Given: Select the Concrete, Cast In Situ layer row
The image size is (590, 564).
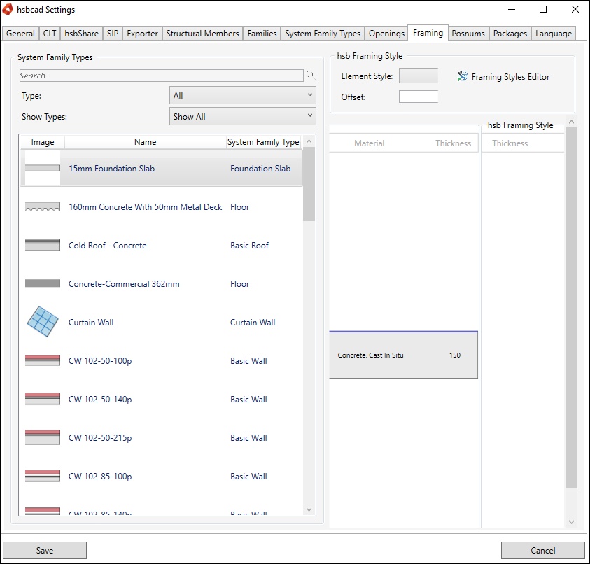Looking at the screenshot, I should click(403, 355).
